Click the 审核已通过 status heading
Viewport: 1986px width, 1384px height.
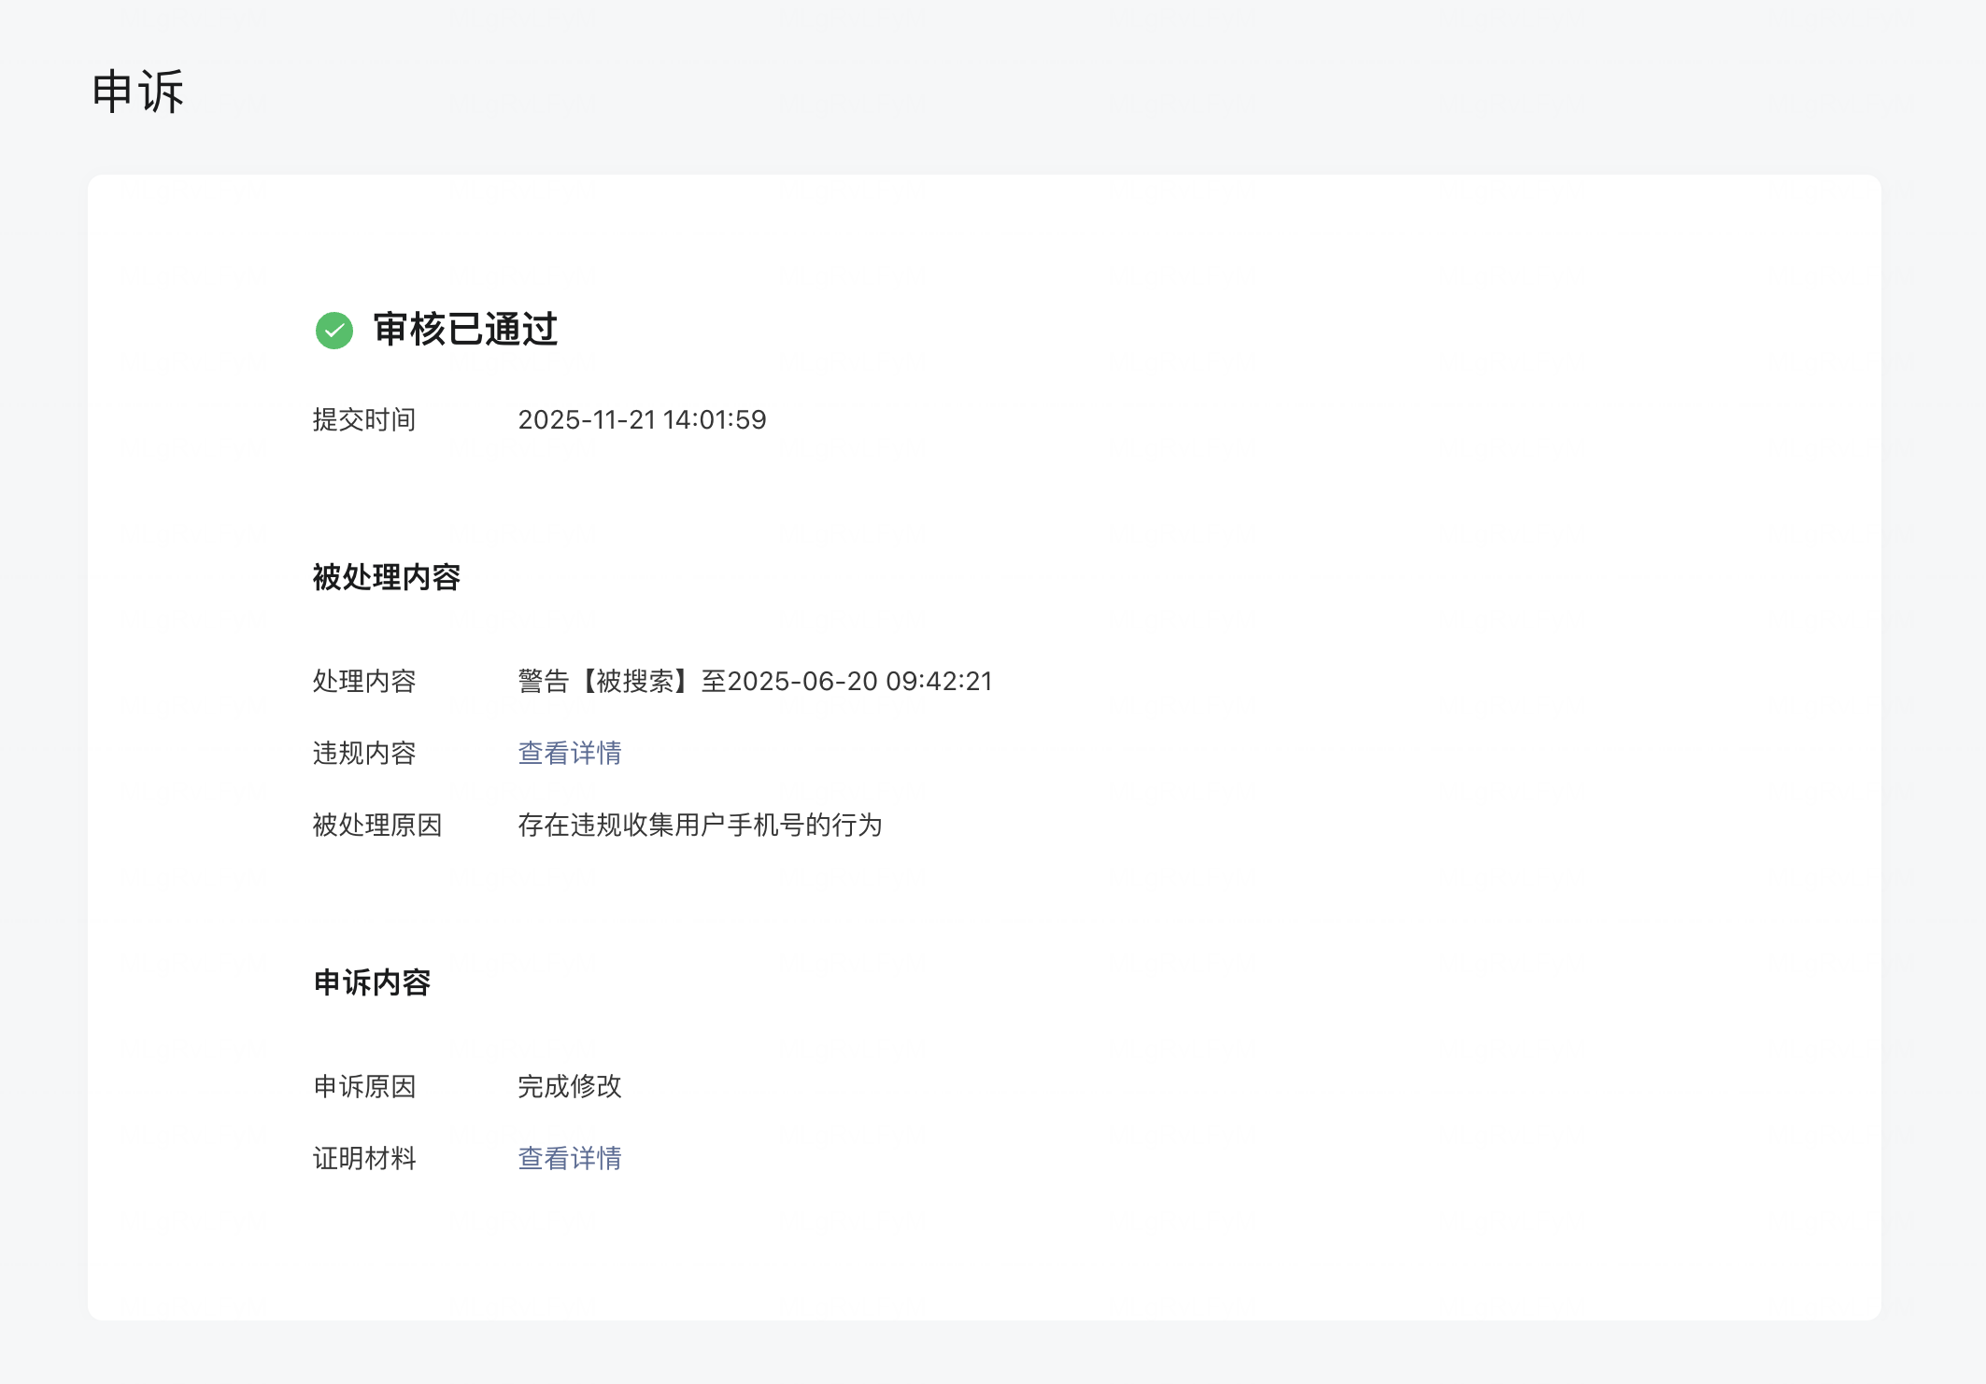pos(465,330)
